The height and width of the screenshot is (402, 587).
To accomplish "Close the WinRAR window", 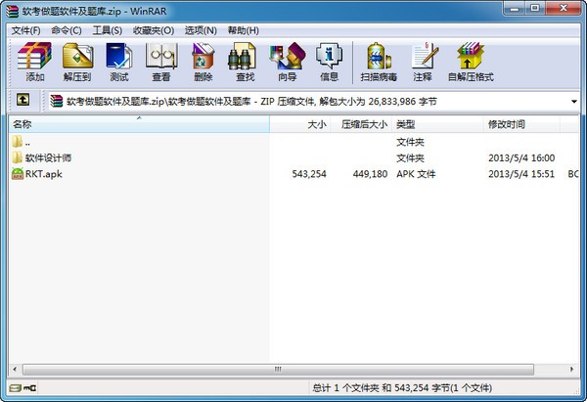I will [x=563, y=9].
